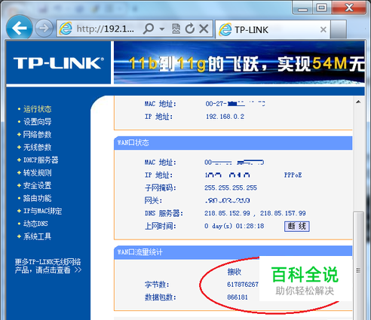Expand 系统工具 menu
This screenshot has height=320, width=371.
click(37, 236)
